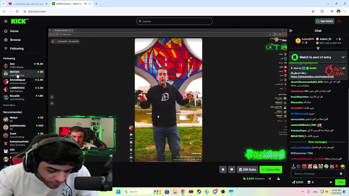Screen dimensions: 349x196
Task: Expand the pinned message chevron
Action: (344, 74)
